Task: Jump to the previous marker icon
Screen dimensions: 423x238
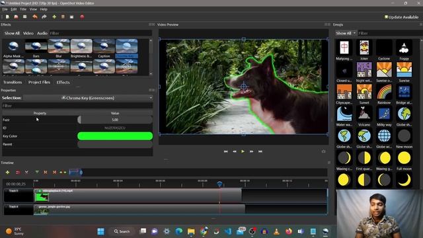Action: coord(46,172)
